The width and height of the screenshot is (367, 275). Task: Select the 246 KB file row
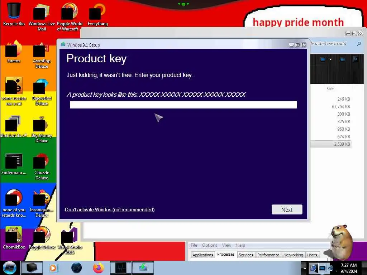point(331,99)
